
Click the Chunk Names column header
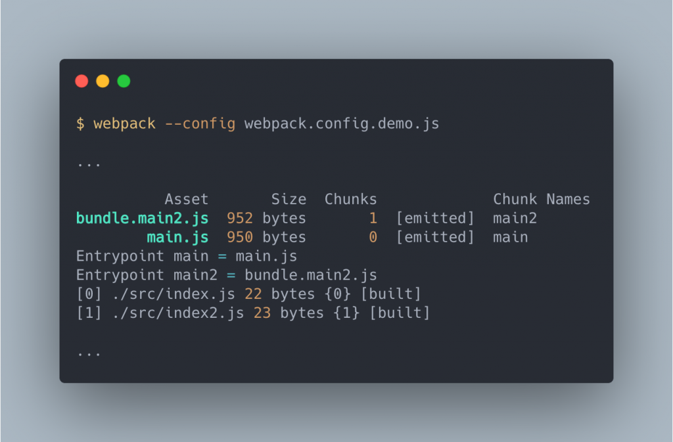542,200
